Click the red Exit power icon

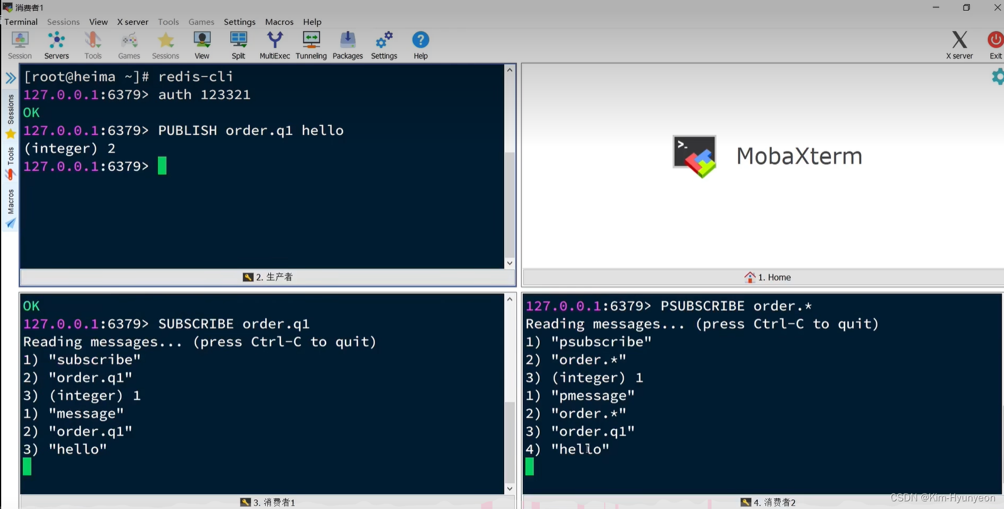[996, 45]
